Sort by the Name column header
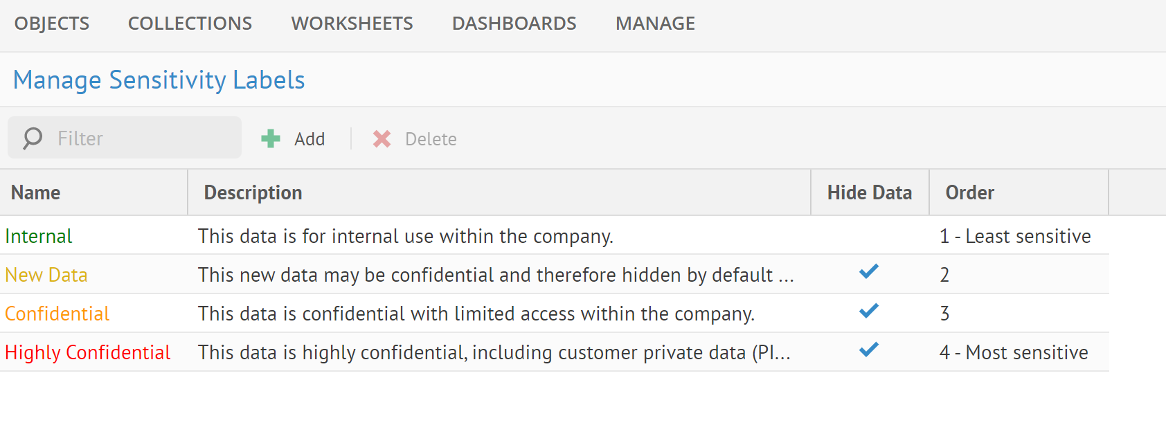 (36, 192)
